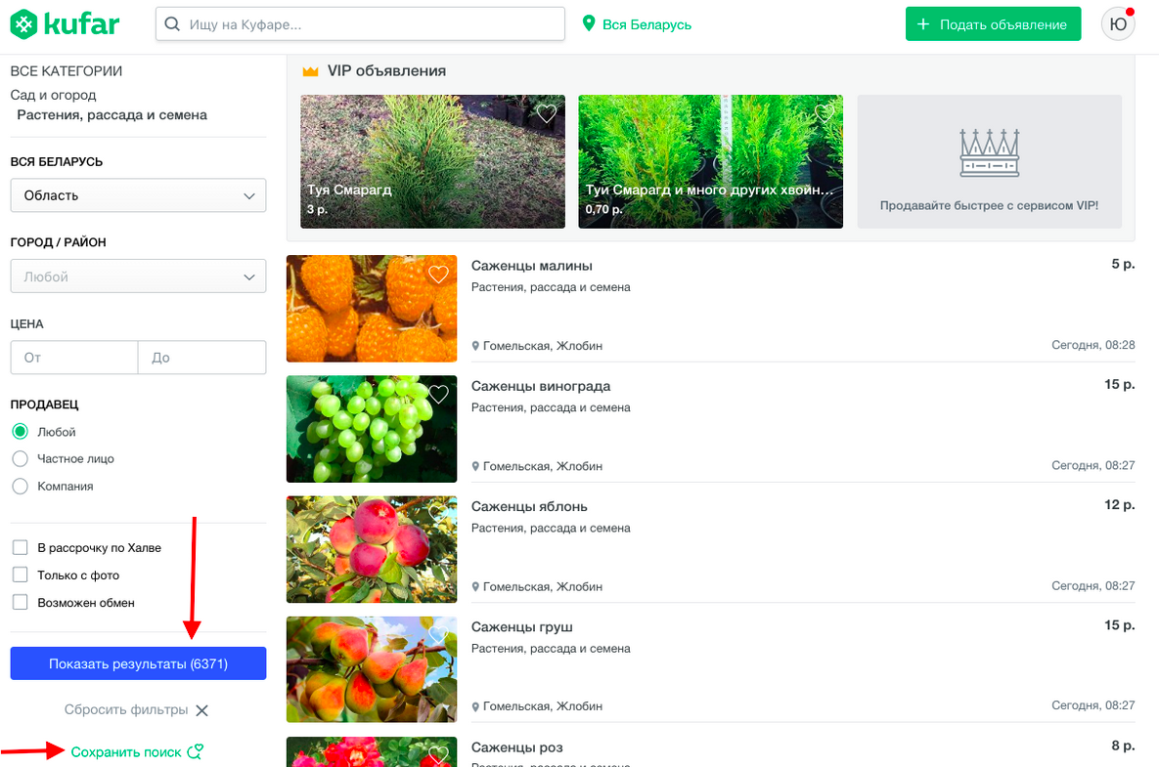This screenshot has width=1159, height=767.
Task: Go to Сад и огород category
Action: (x=53, y=95)
